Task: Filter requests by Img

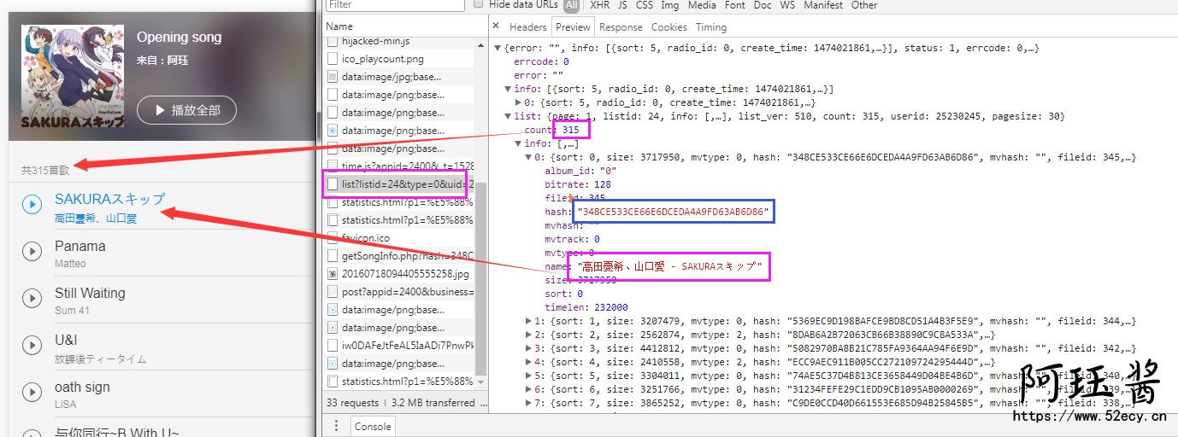Action: [x=670, y=5]
